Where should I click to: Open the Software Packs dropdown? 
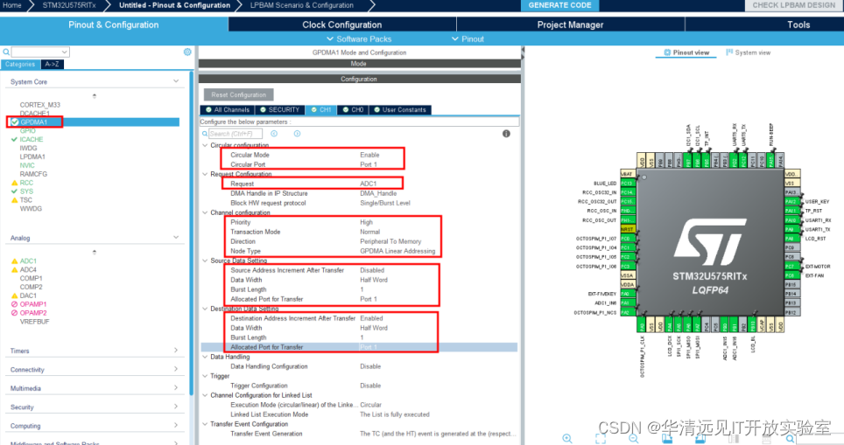[x=359, y=39]
